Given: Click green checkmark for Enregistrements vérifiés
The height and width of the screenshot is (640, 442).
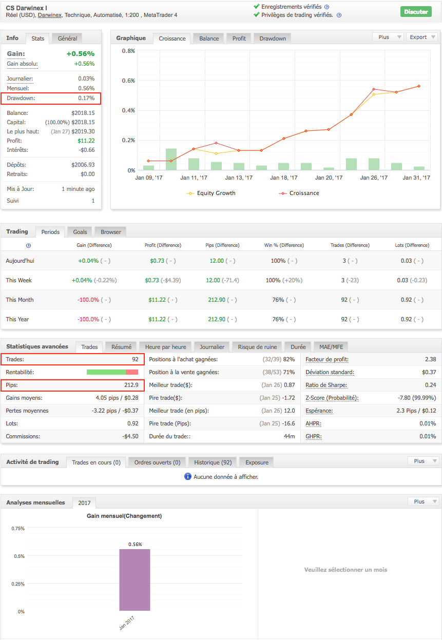Looking at the screenshot, I should (x=257, y=7).
